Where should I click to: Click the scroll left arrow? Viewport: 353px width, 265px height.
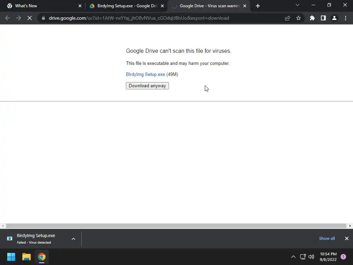(x=3, y=226)
